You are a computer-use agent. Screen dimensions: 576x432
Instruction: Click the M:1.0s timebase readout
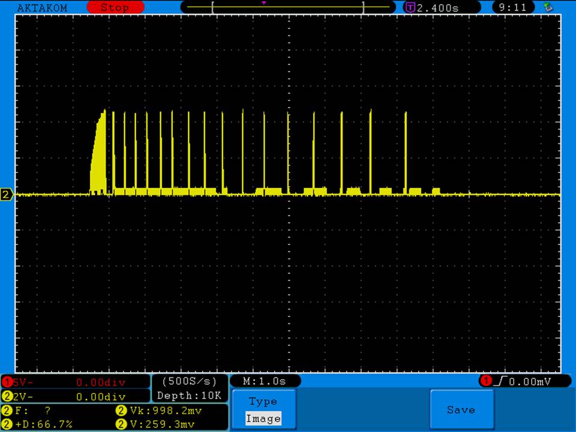[265, 381]
